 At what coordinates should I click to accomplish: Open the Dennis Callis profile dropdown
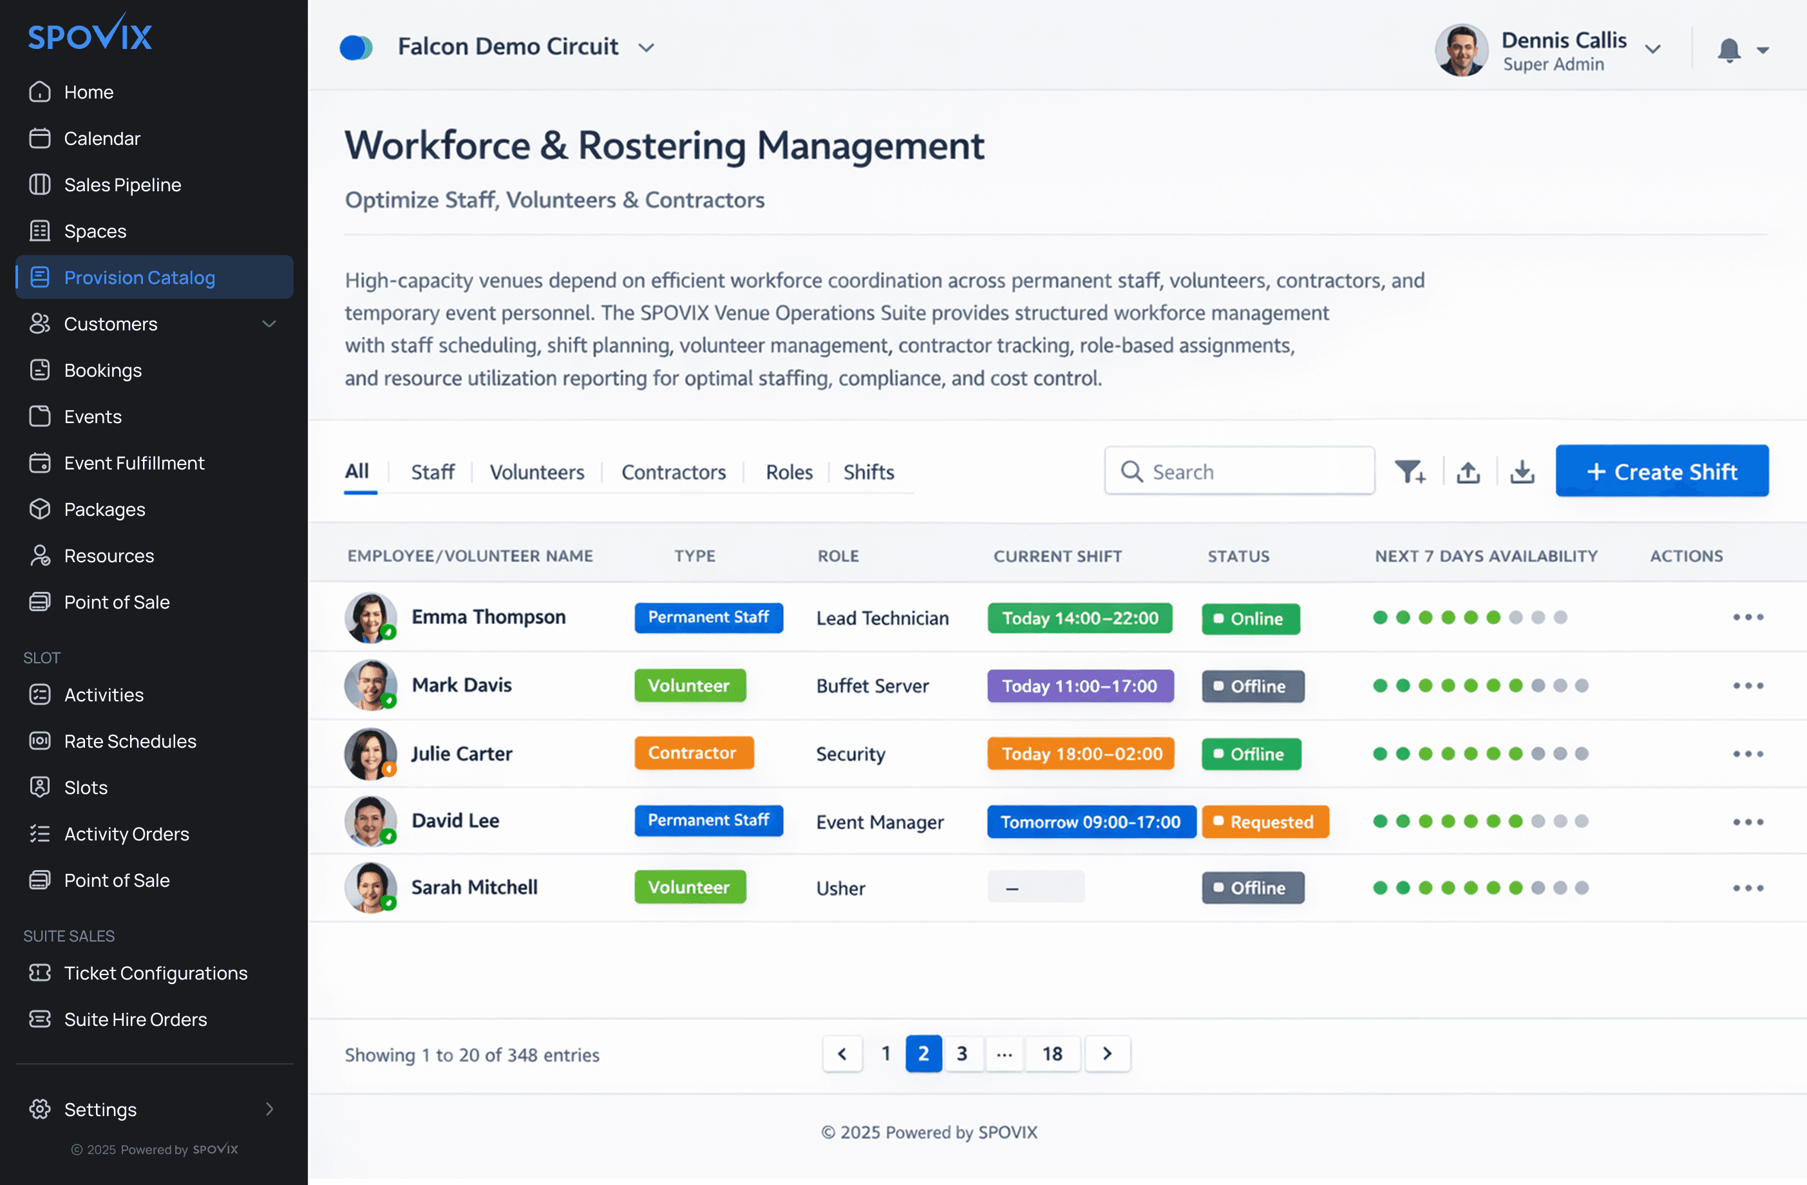click(1653, 48)
